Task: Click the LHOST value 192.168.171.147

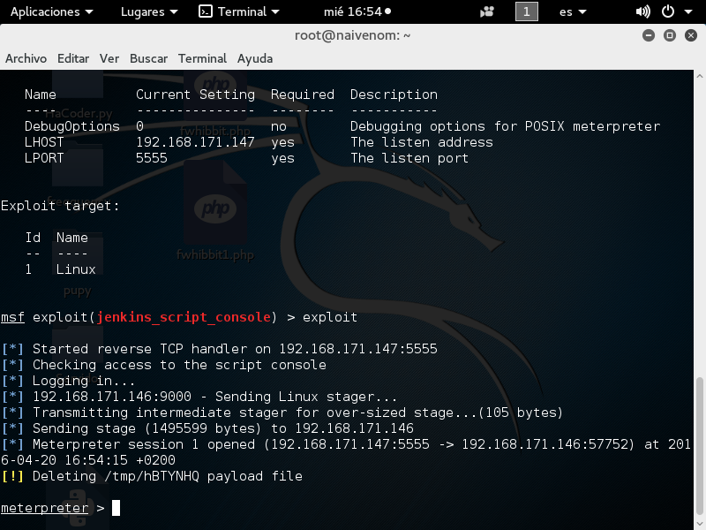Action: [195, 142]
